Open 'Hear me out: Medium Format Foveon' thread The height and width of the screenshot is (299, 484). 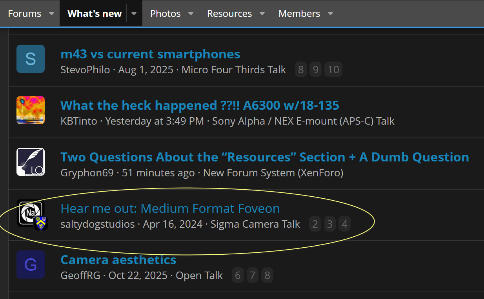[x=170, y=208]
